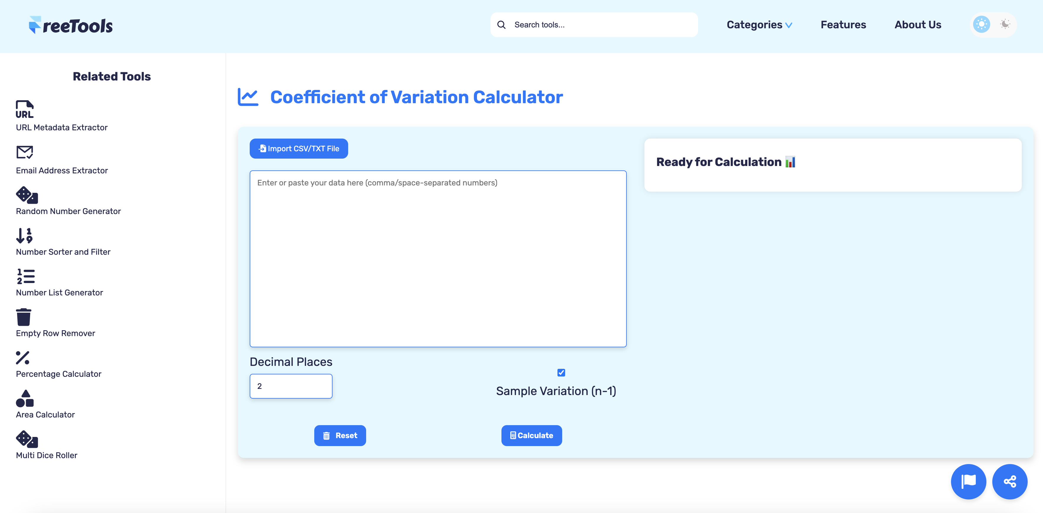Open the Features menu item
1043x513 pixels.
point(843,25)
